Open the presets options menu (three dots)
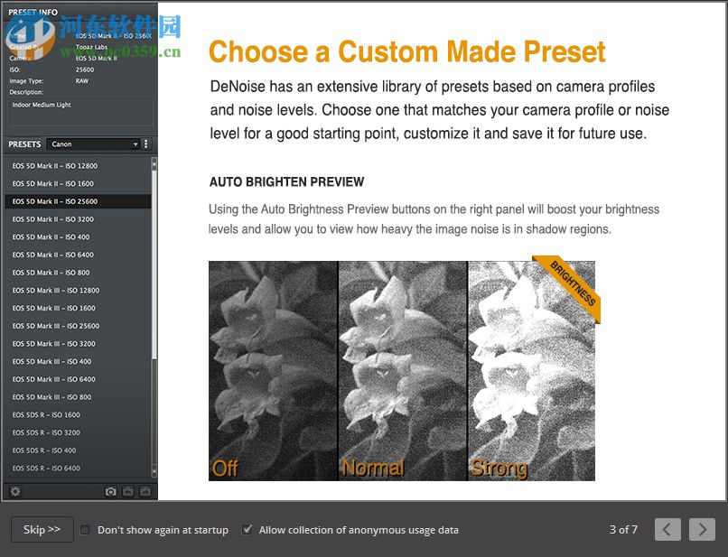728x557 pixels. [145, 144]
